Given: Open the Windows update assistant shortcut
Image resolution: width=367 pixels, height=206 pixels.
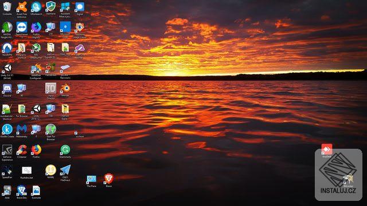Looking at the screenshot, I should tap(65, 7).
